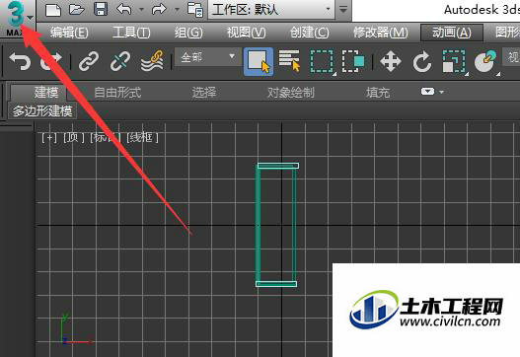Open the 视图(V) menu
Screen dimensions: 520x357
tap(247, 33)
